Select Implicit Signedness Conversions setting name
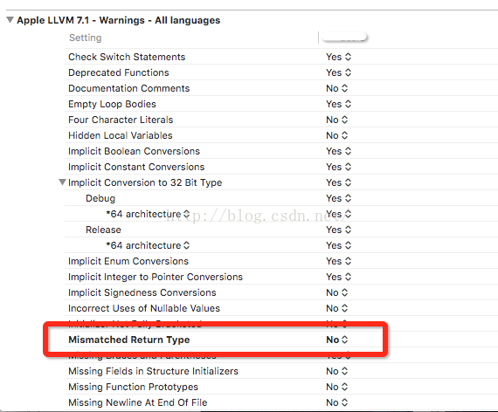 pyautogui.click(x=142, y=292)
